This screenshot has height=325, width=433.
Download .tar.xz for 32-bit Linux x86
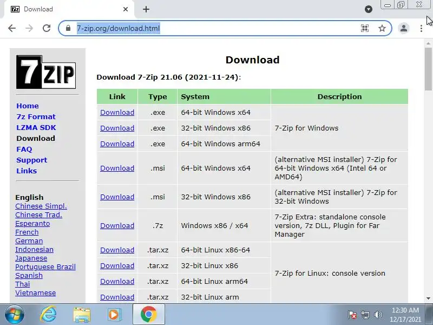[x=117, y=266]
